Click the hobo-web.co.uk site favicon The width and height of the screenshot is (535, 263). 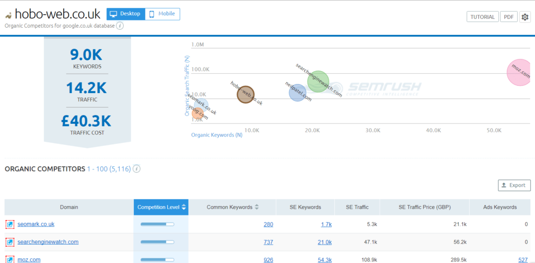click(x=8, y=15)
